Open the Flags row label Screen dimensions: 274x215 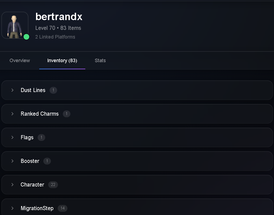tap(27, 137)
